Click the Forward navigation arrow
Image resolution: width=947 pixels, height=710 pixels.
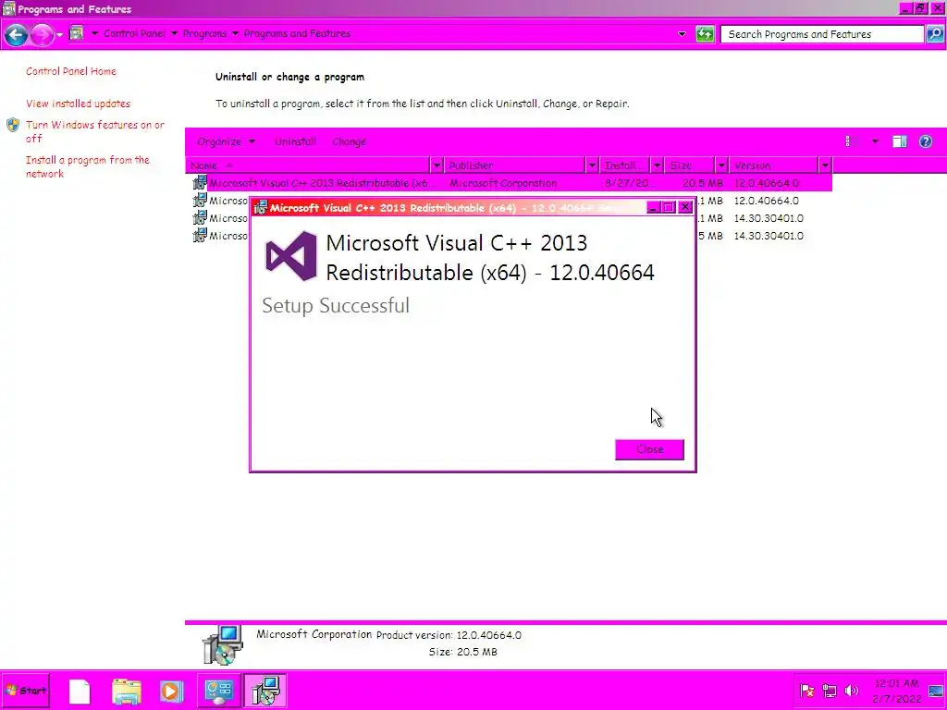pyautogui.click(x=42, y=34)
